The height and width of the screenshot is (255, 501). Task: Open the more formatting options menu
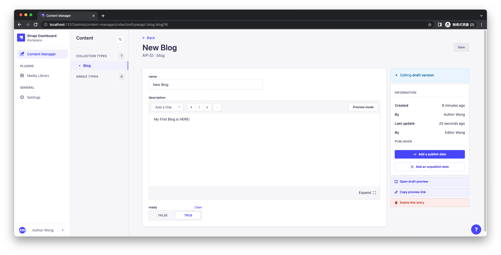point(217,107)
